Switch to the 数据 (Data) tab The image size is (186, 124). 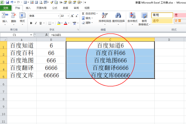click(65, 8)
